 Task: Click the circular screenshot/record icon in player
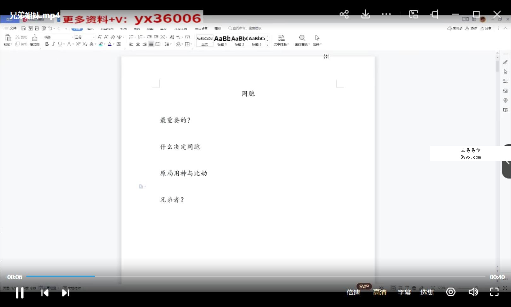[451, 292]
